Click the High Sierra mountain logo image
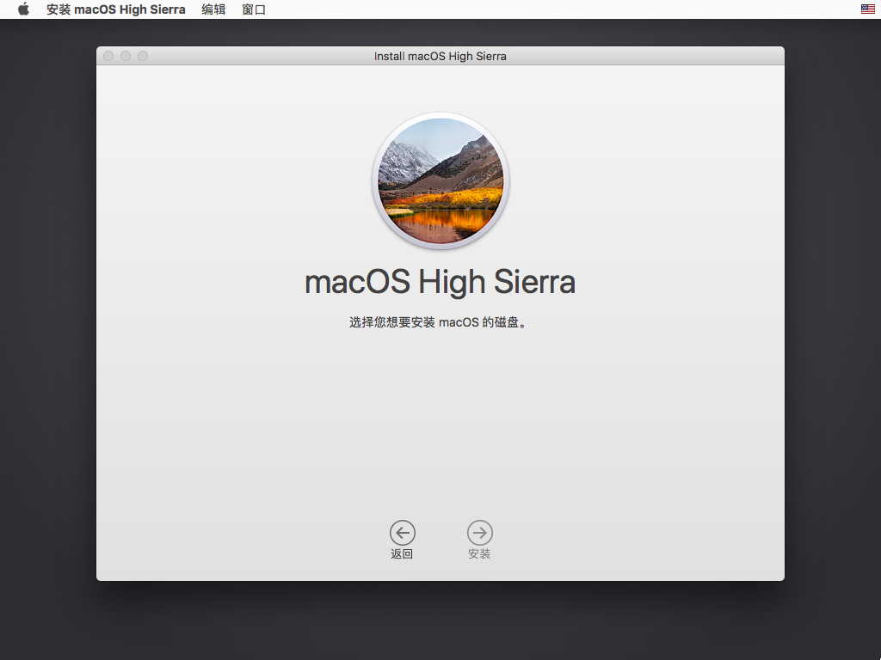 (440, 180)
